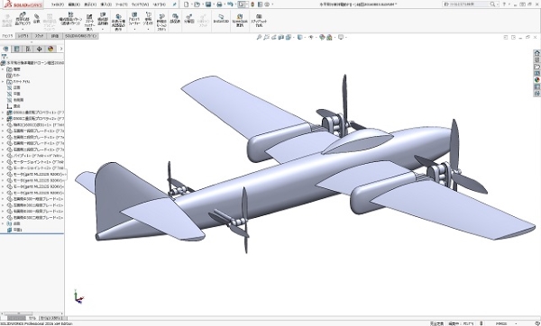This screenshot has height=326, width=541.
Task: Rebuild the model using the traffic-light icon
Action: coord(252,5)
